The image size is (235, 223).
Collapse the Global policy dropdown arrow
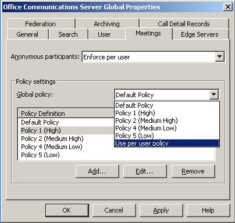(214, 94)
